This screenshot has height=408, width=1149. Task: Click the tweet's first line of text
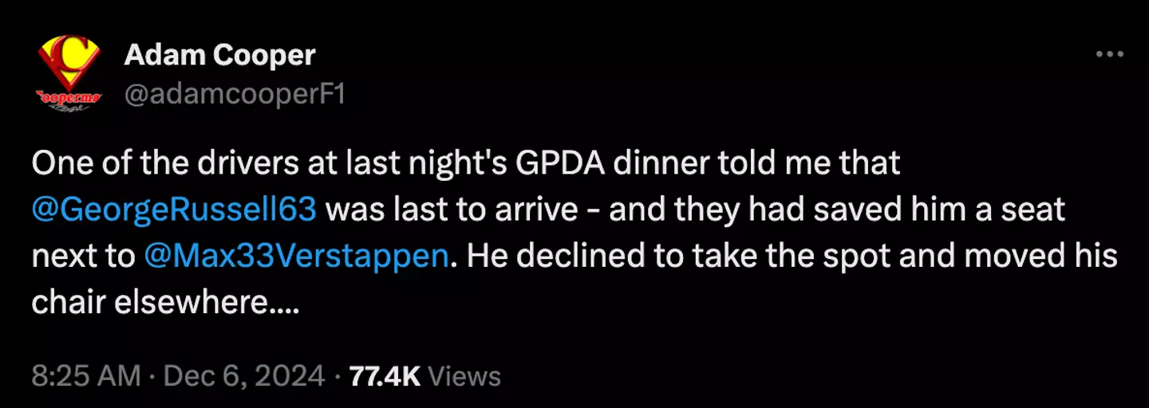(466, 164)
